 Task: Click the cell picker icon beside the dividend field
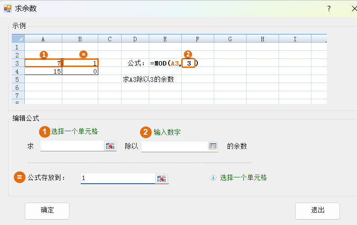click(x=110, y=146)
